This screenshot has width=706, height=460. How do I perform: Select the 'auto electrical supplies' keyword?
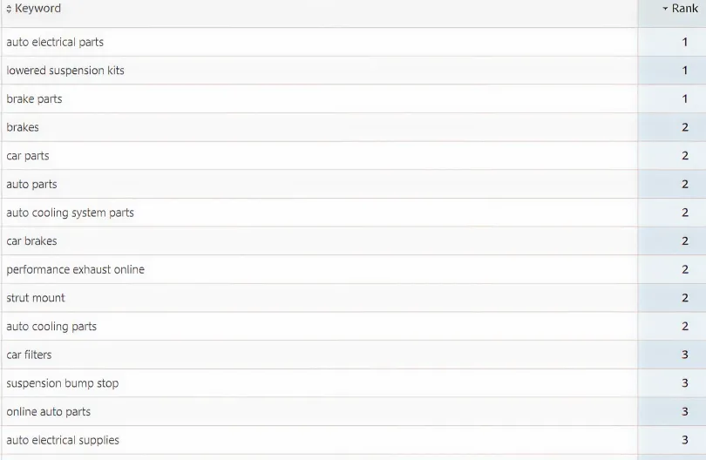63,440
